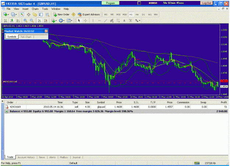Open the Strategy Tester icon
Screen dimensions: 230x166
tap(47, 14)
